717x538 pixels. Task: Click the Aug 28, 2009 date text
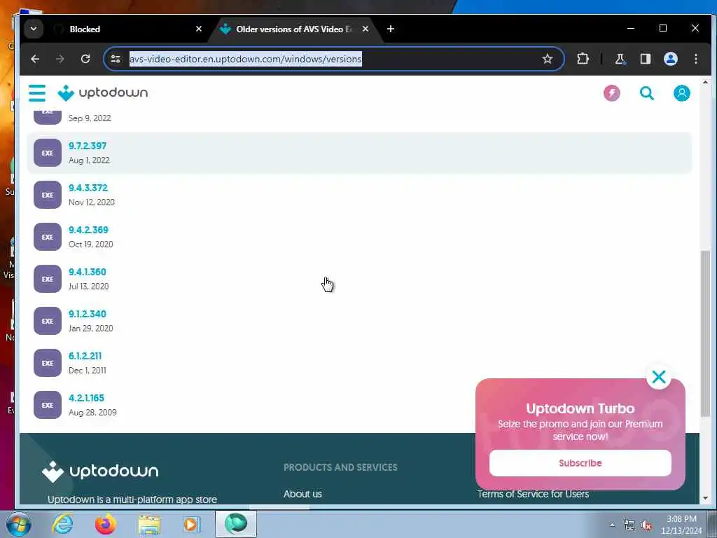click(x=92, y=413)
